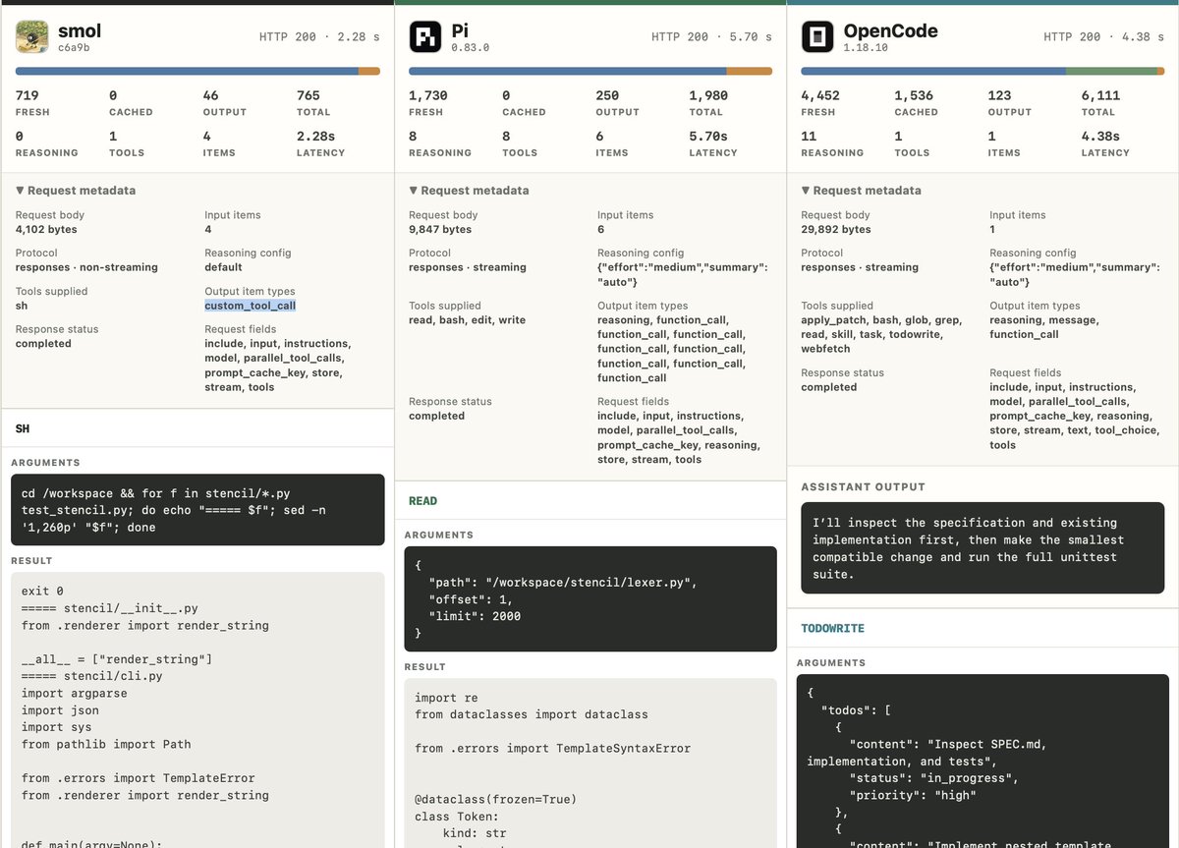
Task: Open the TODOWRITE tool call header
Action: point(982,628)
